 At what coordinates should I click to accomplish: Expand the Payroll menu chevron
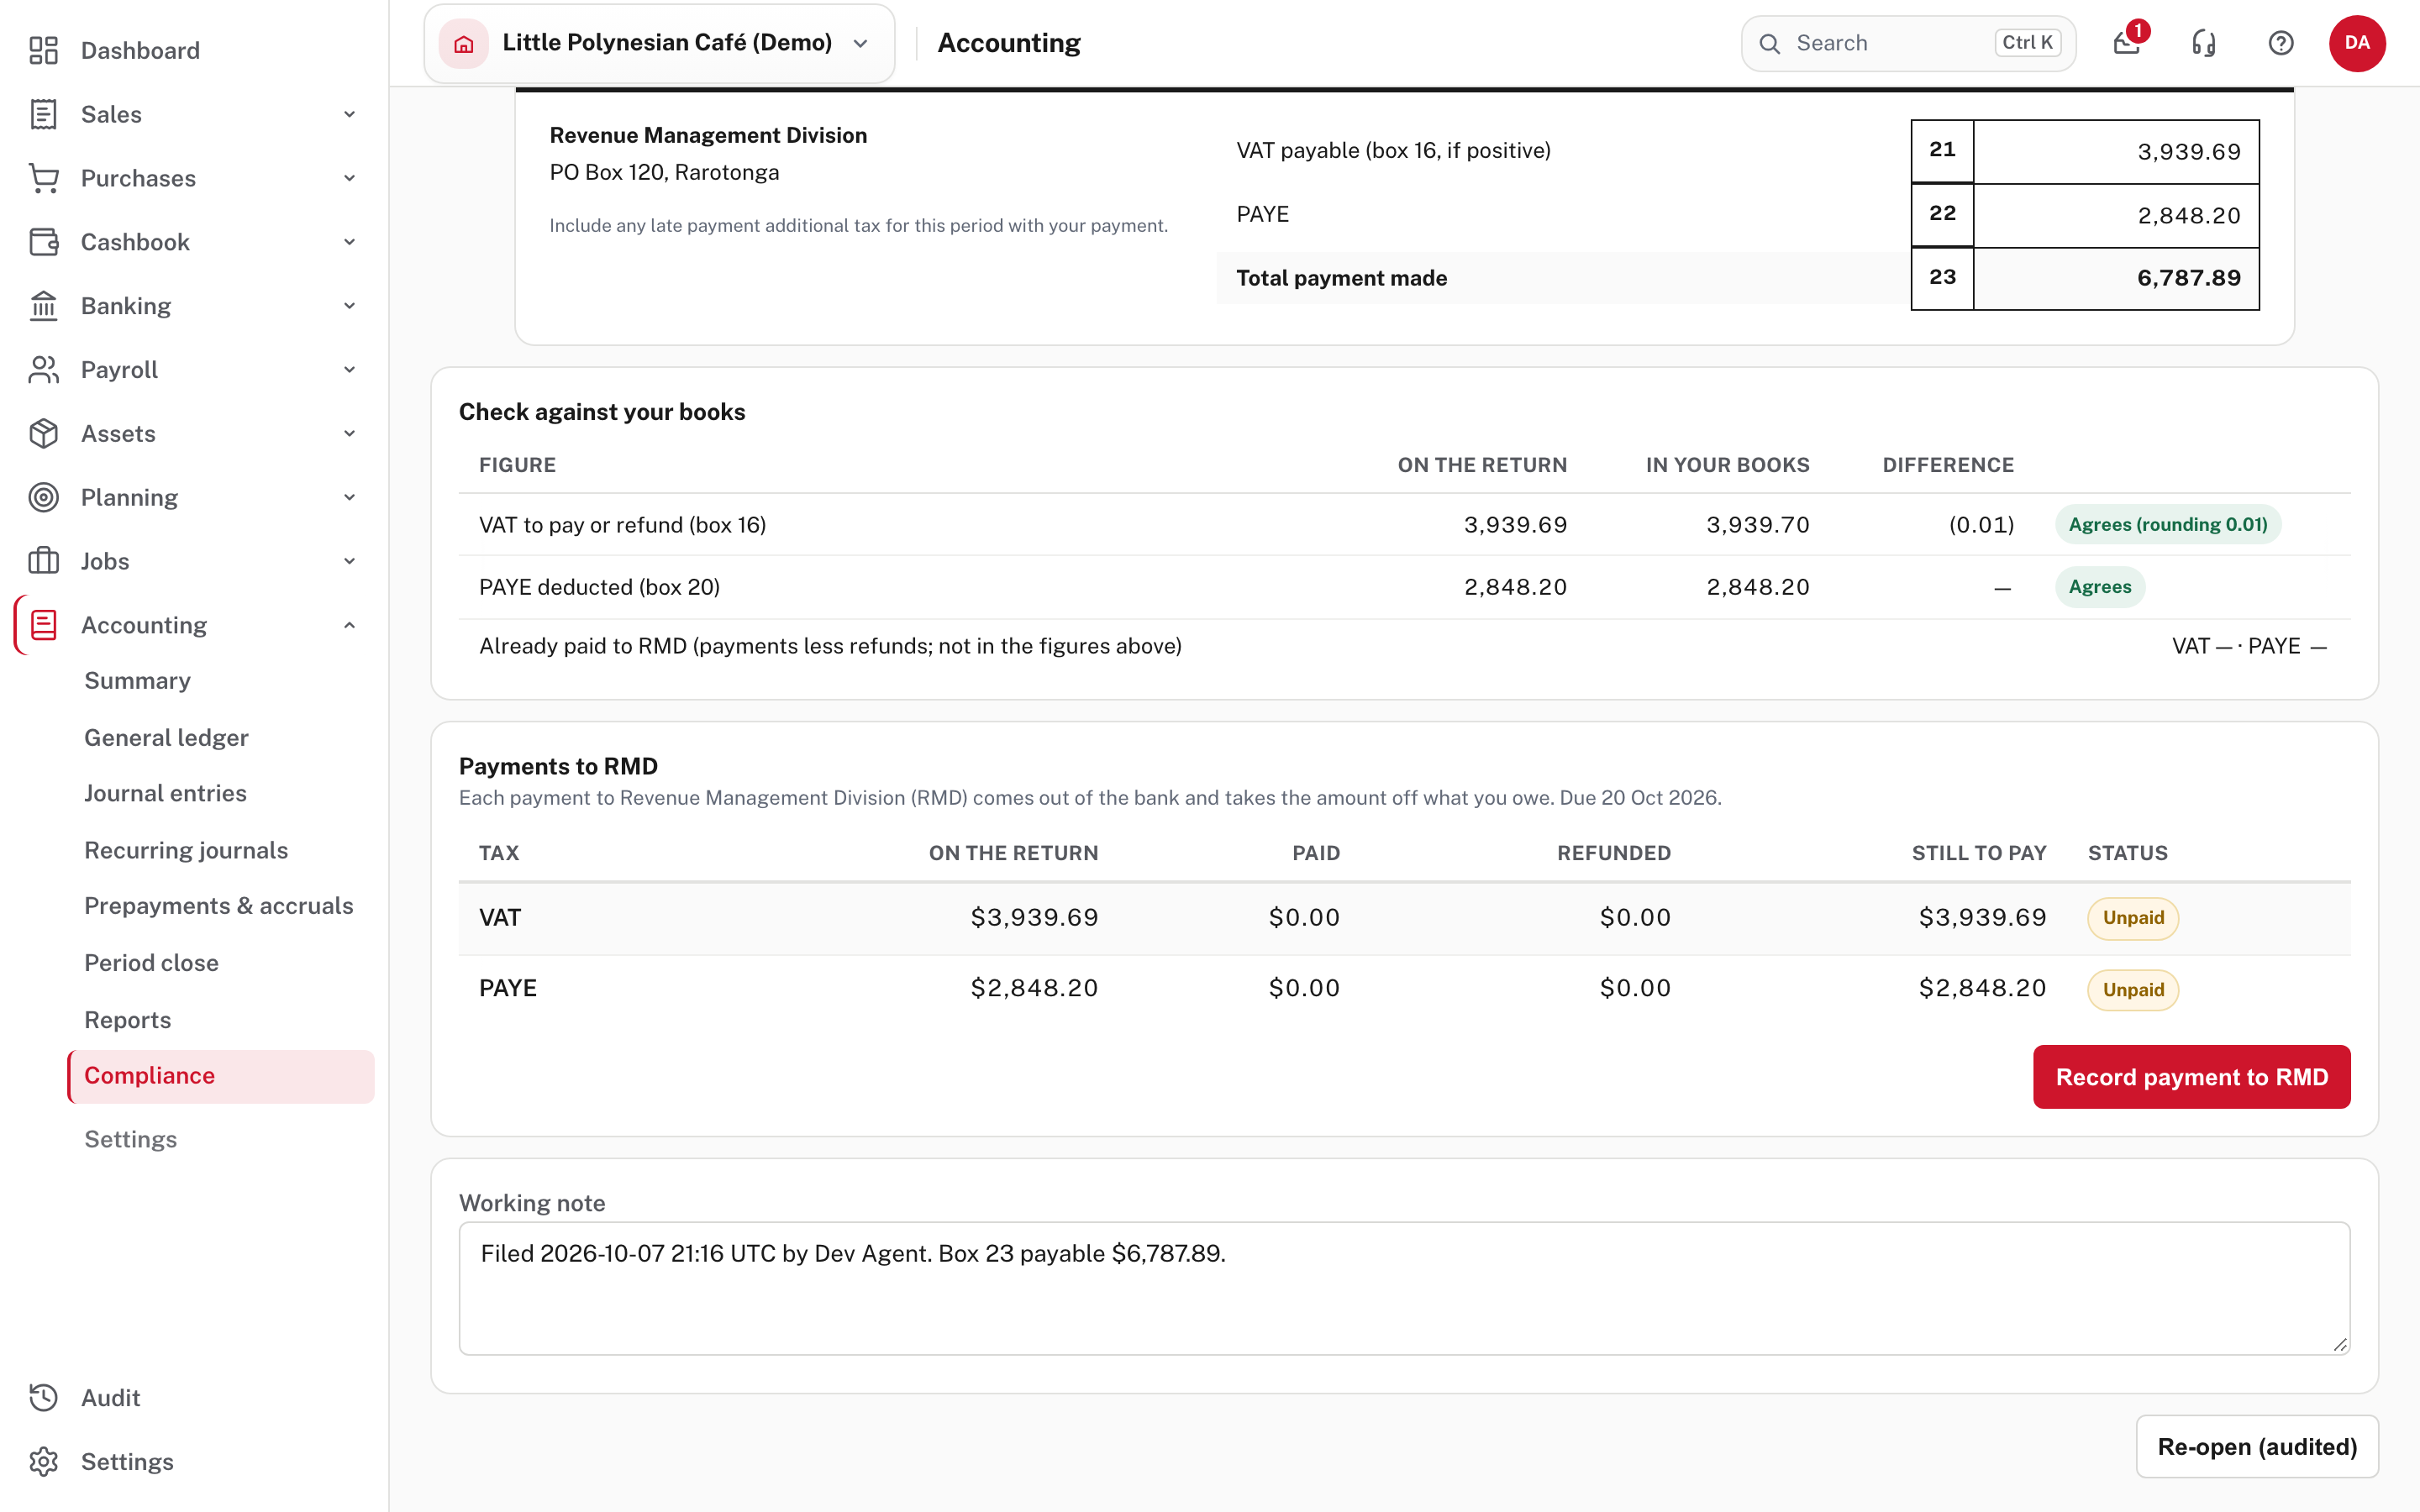(349, 370)
